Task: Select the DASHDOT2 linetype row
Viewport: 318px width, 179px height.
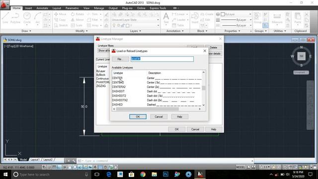Action: point(157,96)
